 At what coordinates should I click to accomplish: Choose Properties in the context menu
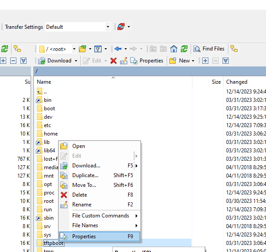[x=84, y=236]
